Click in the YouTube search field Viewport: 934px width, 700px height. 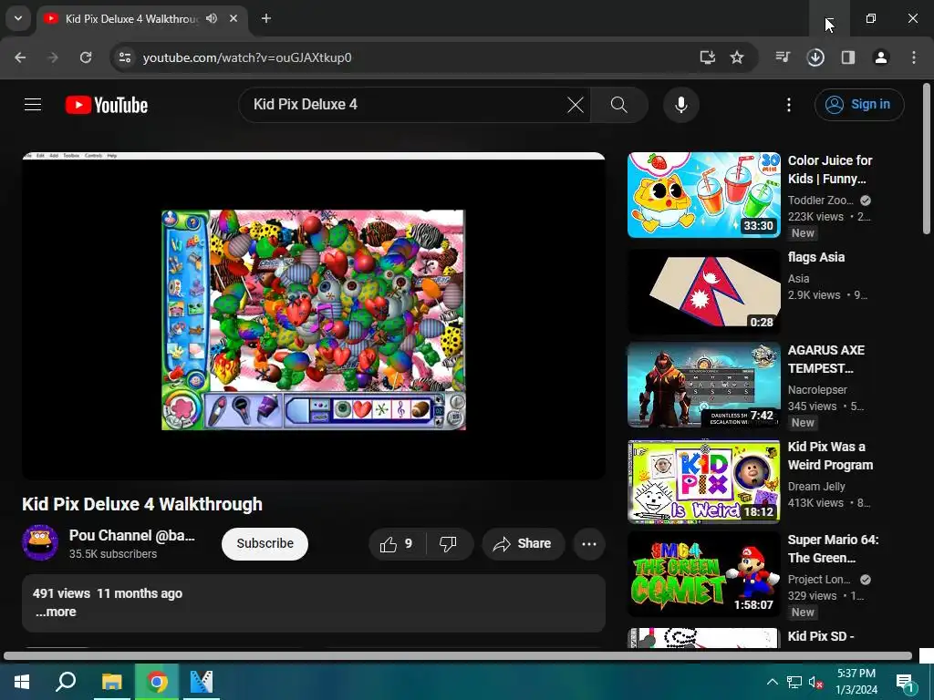[x=405, y=105]
